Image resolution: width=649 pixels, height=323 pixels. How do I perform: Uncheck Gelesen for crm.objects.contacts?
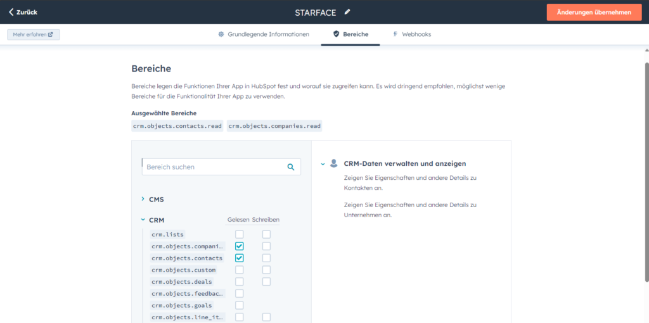click(x=239, y=258)
